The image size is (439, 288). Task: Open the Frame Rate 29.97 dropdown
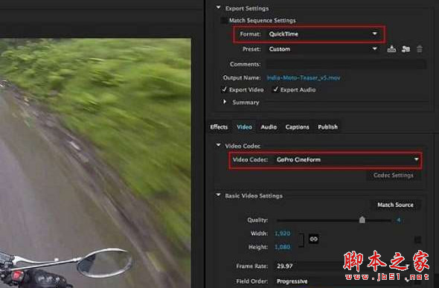[343, 266]
